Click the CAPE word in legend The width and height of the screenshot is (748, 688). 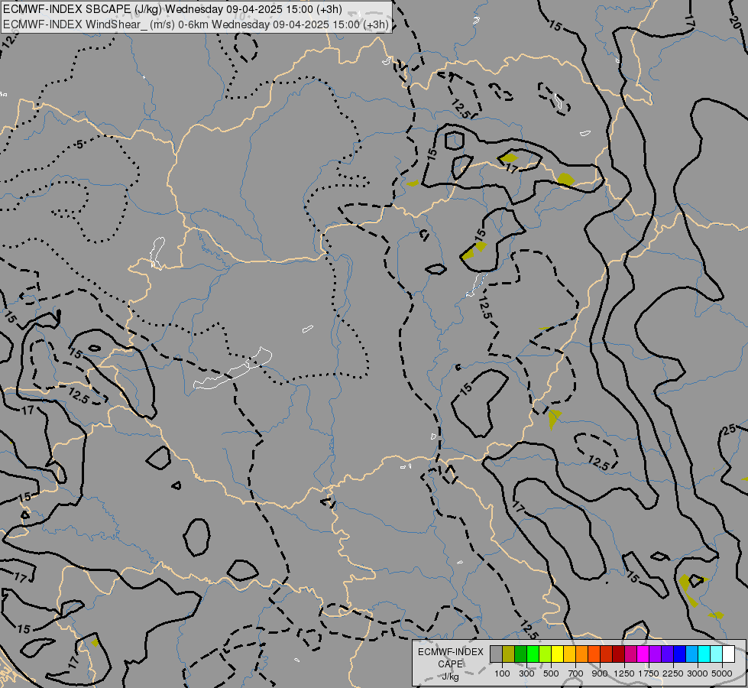coord(450,664)
